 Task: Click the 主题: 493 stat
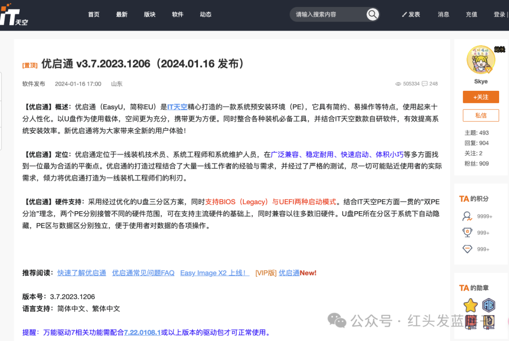[x=476, y=133]
